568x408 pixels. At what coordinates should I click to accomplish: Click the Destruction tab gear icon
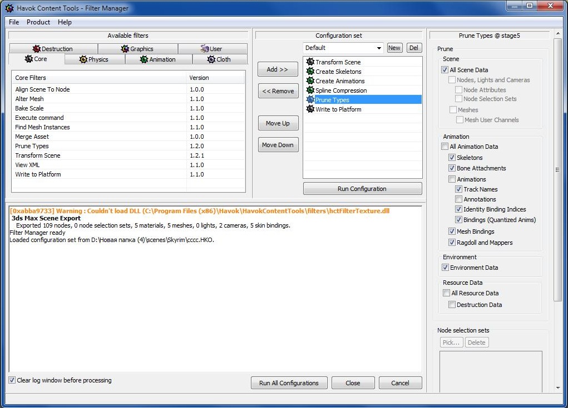[x=36, y=49]
